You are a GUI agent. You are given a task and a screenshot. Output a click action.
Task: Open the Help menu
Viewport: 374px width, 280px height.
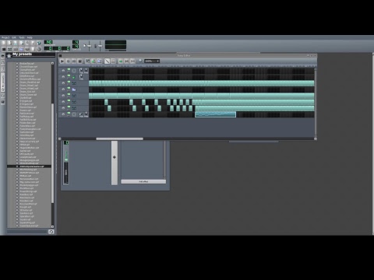click(30, 37)
